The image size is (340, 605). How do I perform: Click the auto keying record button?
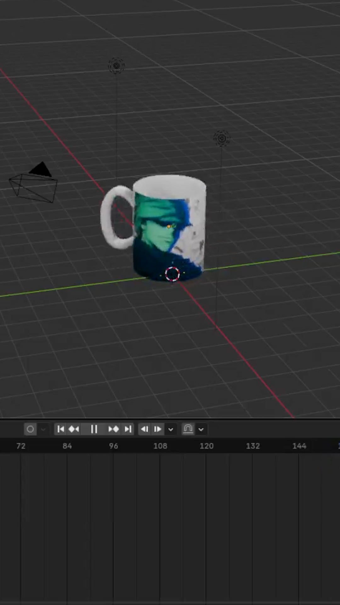click(x=30, y=429)
